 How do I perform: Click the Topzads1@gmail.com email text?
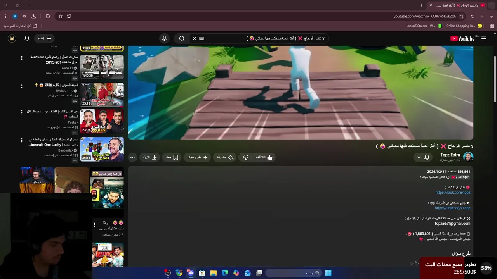click(452, 224)
